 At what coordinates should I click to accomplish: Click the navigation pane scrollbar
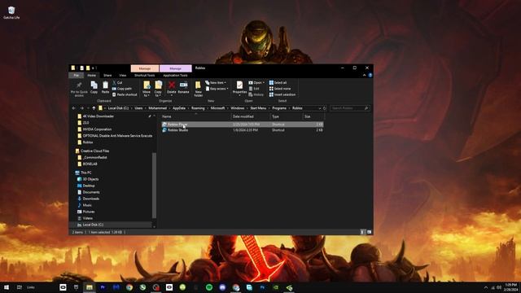(x=154, y=186)
